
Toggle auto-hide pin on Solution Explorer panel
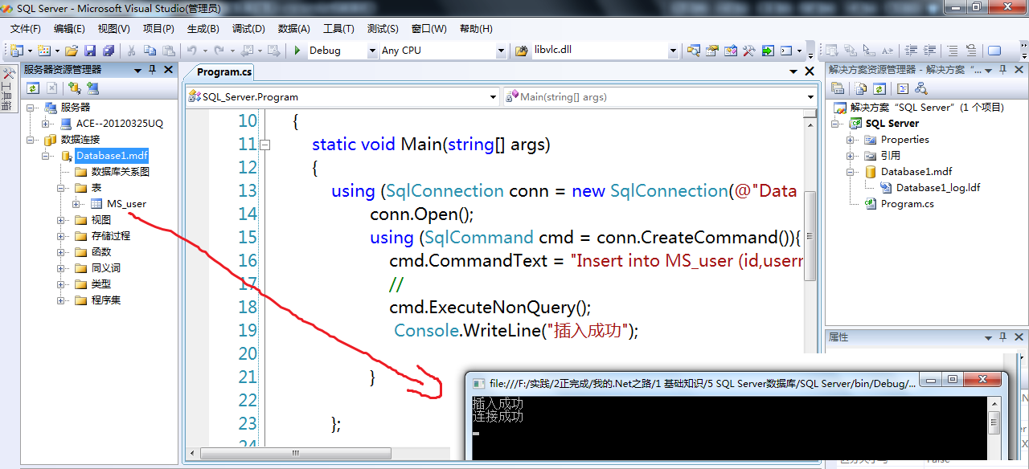click(1002, 70)
